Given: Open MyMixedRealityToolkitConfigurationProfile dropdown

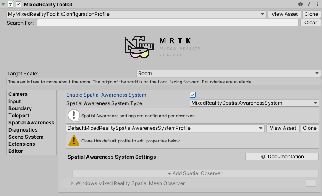Looking at the screenshot, I should (136, 14).
